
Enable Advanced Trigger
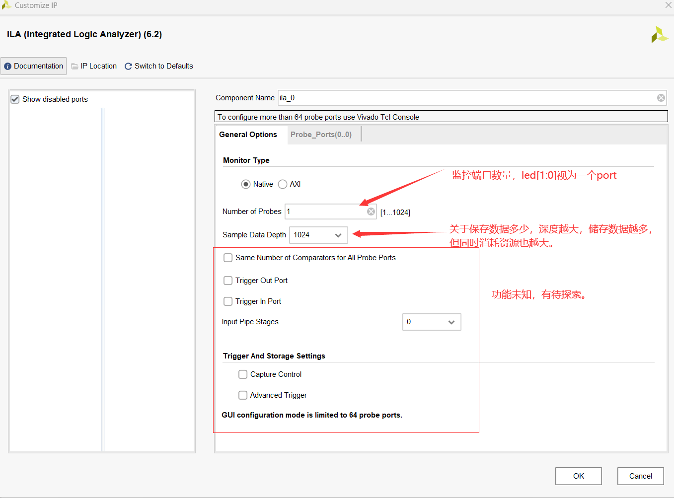coord(243,395)
